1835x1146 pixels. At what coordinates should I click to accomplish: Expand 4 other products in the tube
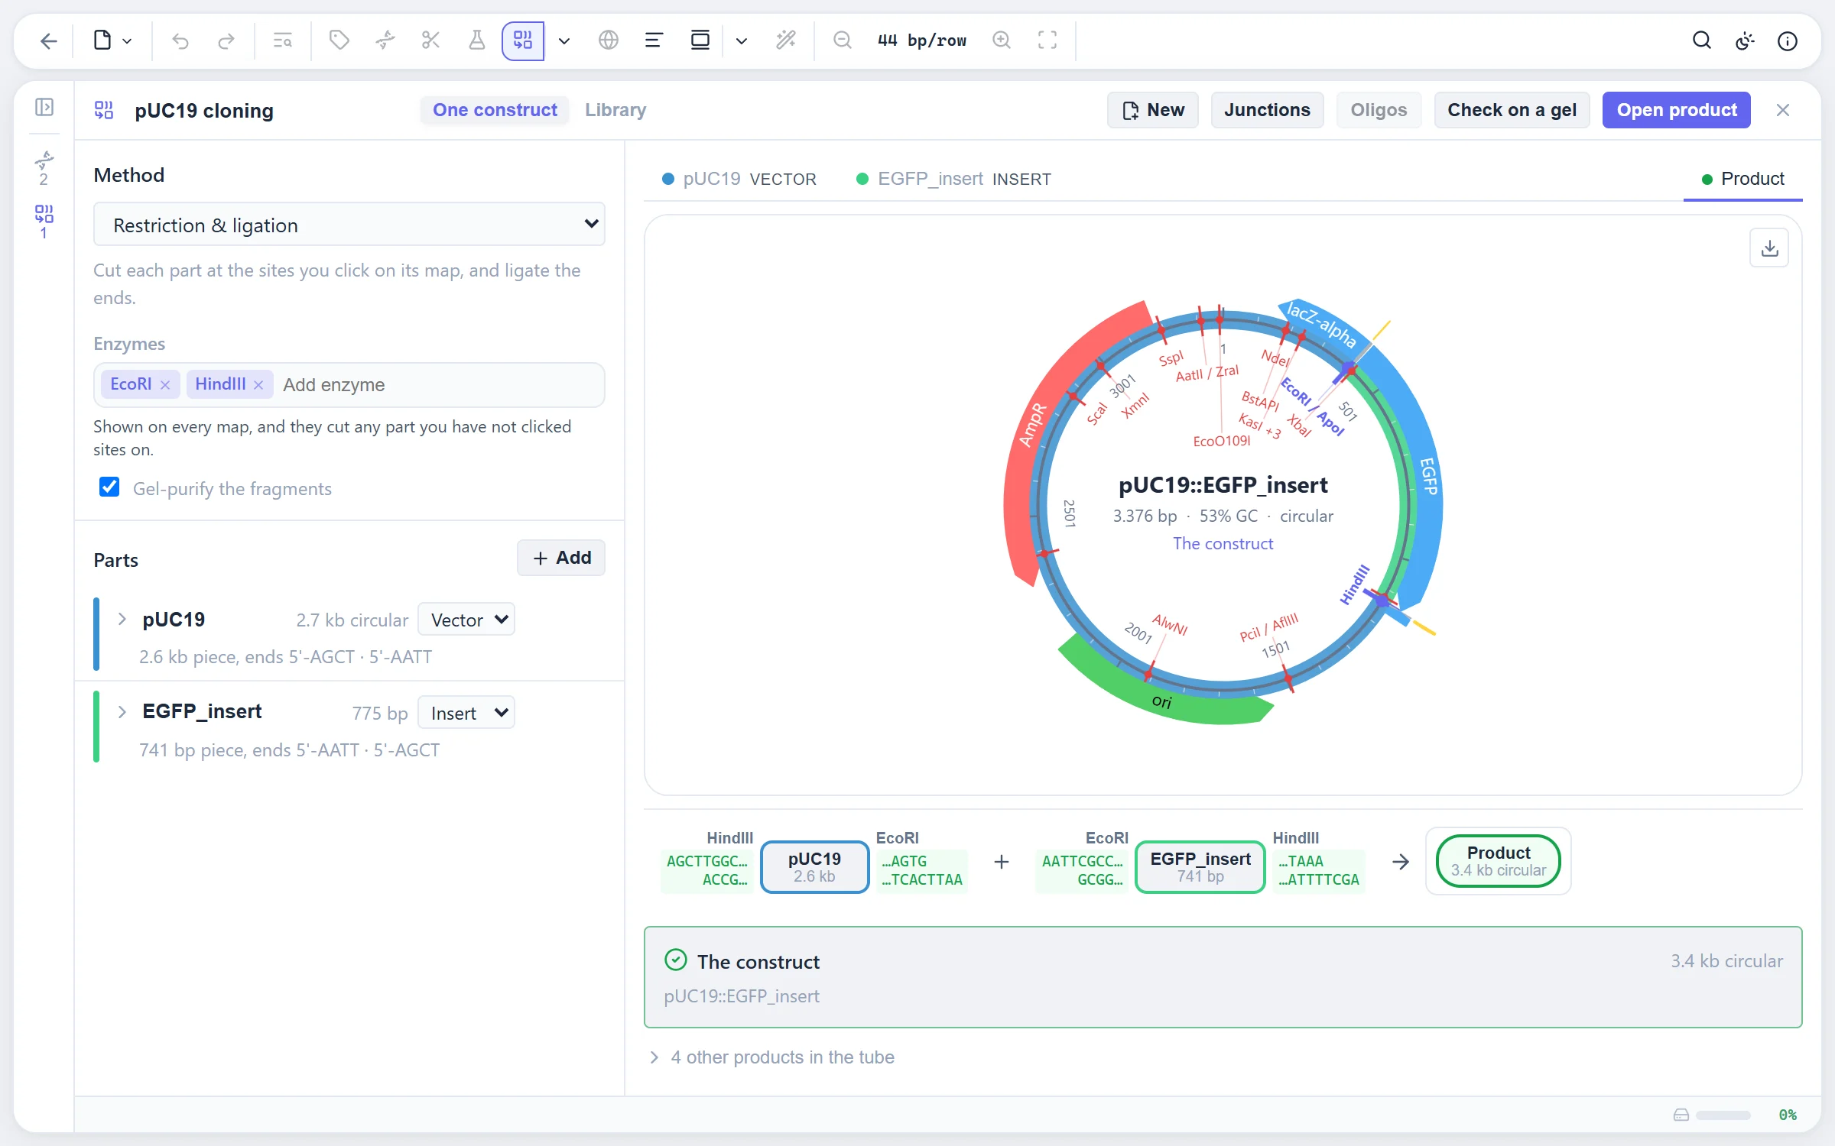coord(772,1057)
